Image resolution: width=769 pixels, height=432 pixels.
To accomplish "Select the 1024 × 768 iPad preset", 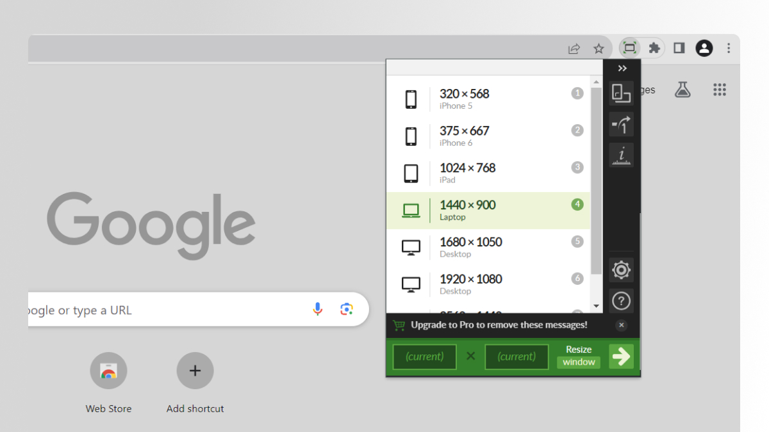I will pos(488,173).
